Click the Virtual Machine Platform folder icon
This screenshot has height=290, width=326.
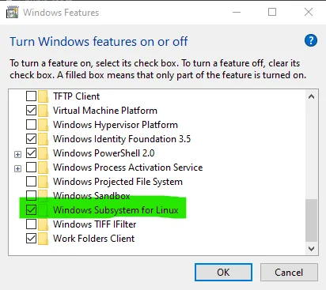click(x=43, y=111)
